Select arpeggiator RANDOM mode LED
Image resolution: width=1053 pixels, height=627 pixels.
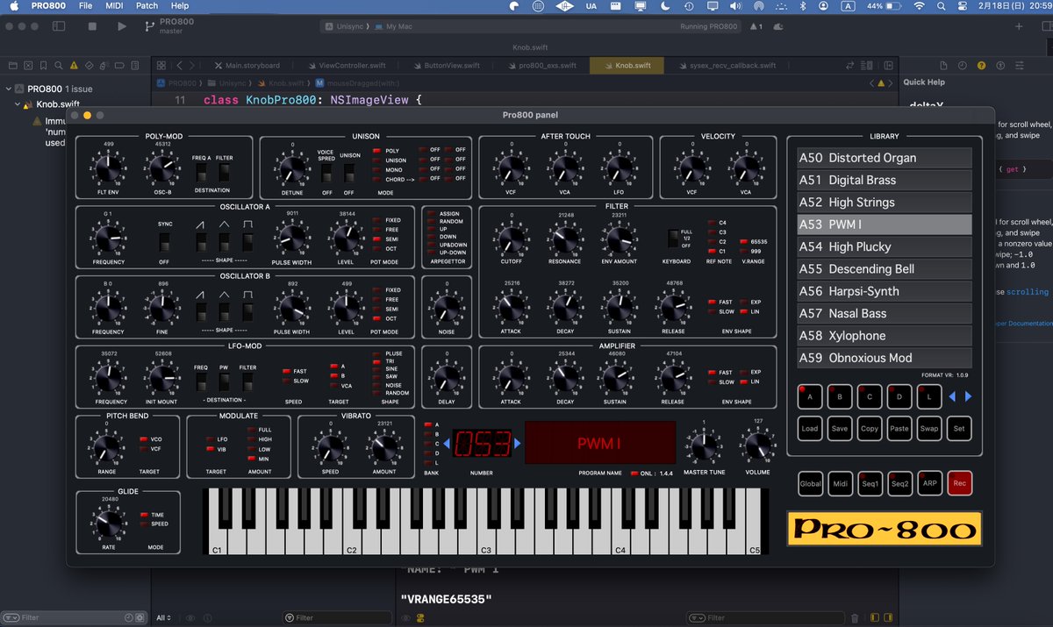[x=430, y=222]
